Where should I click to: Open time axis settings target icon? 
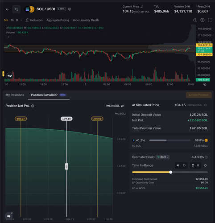[x=205, y=84]
